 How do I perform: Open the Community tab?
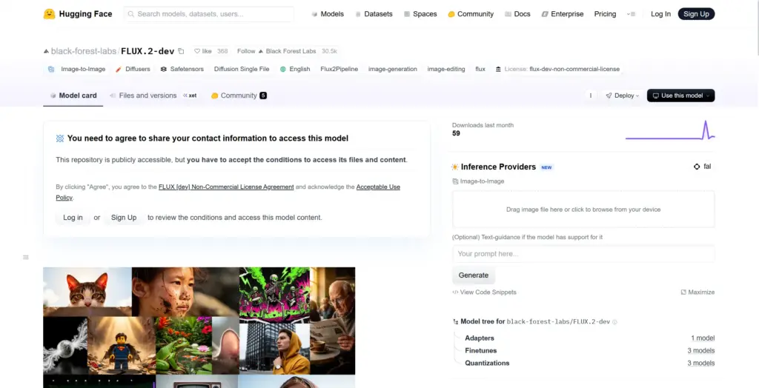(x=239, y=96)
